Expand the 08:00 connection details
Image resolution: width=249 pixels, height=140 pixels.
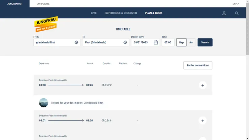point(203,85)
